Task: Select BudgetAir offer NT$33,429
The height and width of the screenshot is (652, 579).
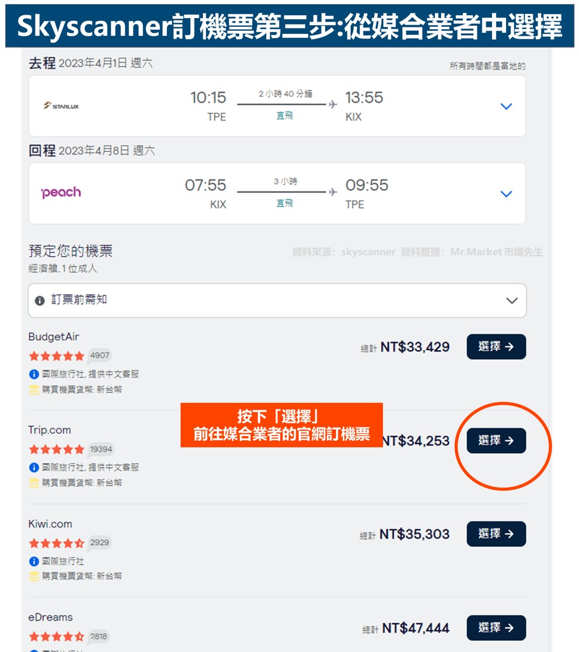Action: click(496, 346)
